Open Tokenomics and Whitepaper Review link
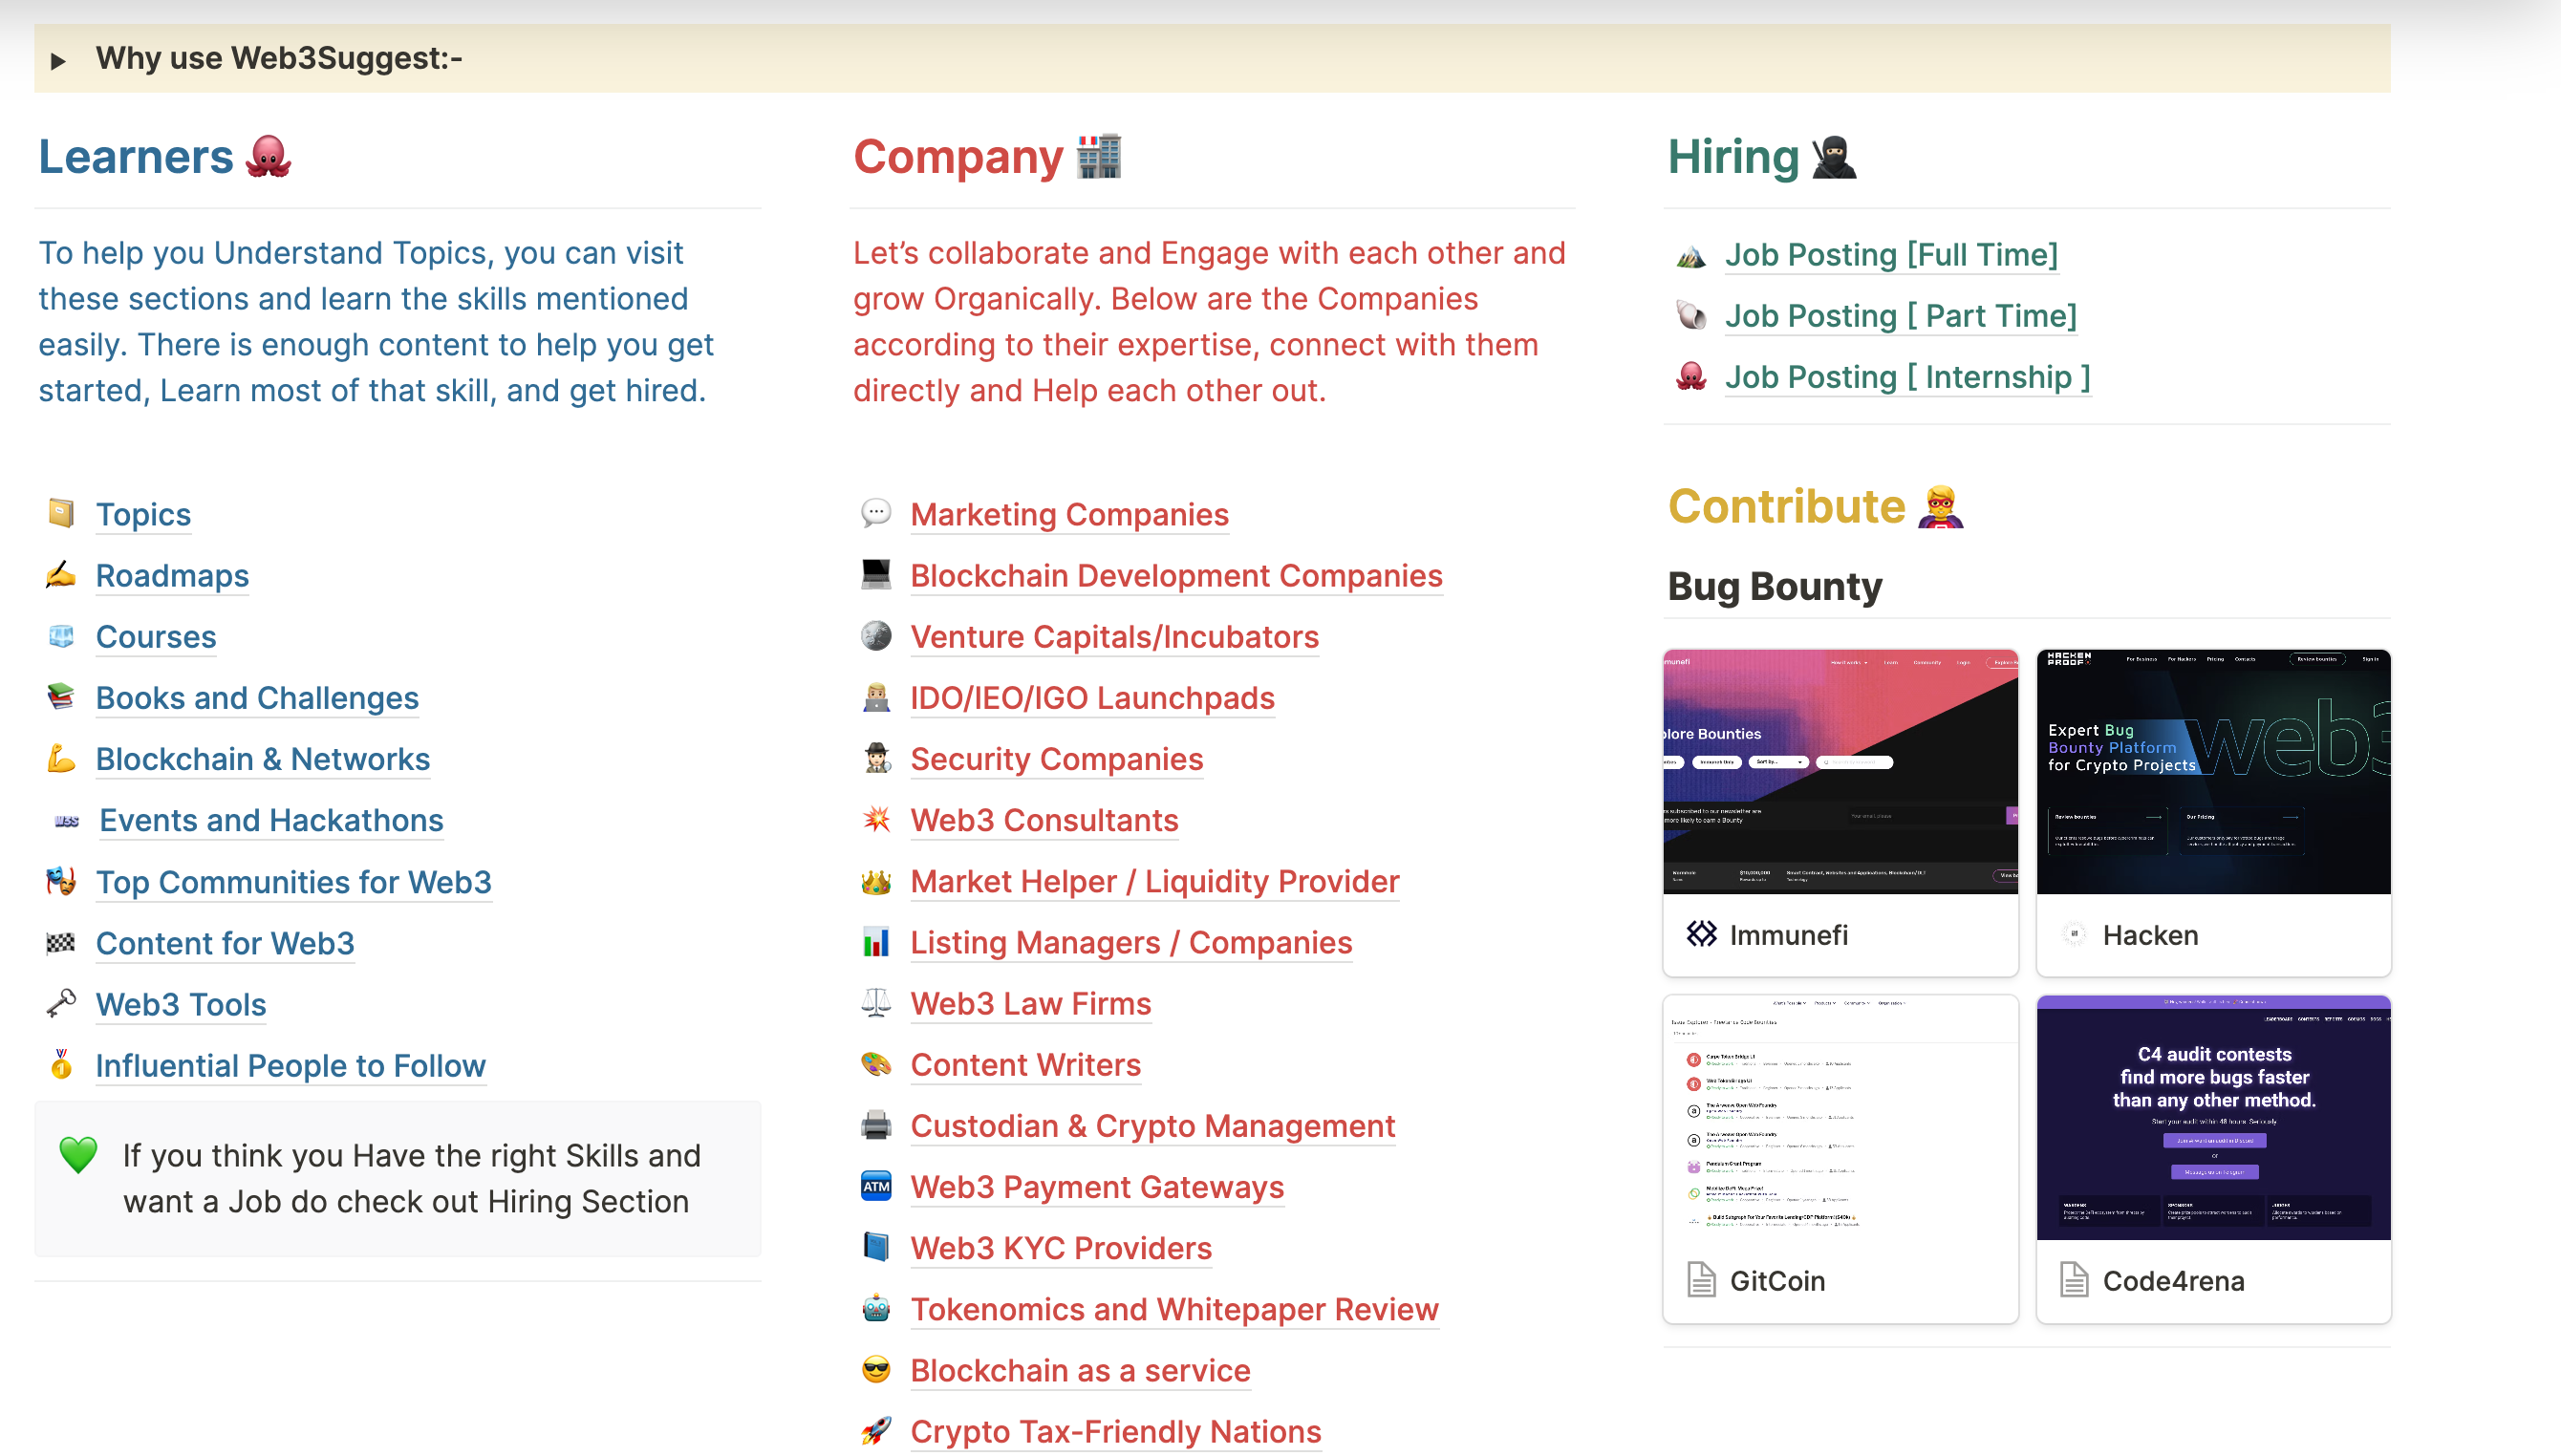Image resolution: width=2561 pixels, height=1456 pixels. [x=1174, y=1310]
